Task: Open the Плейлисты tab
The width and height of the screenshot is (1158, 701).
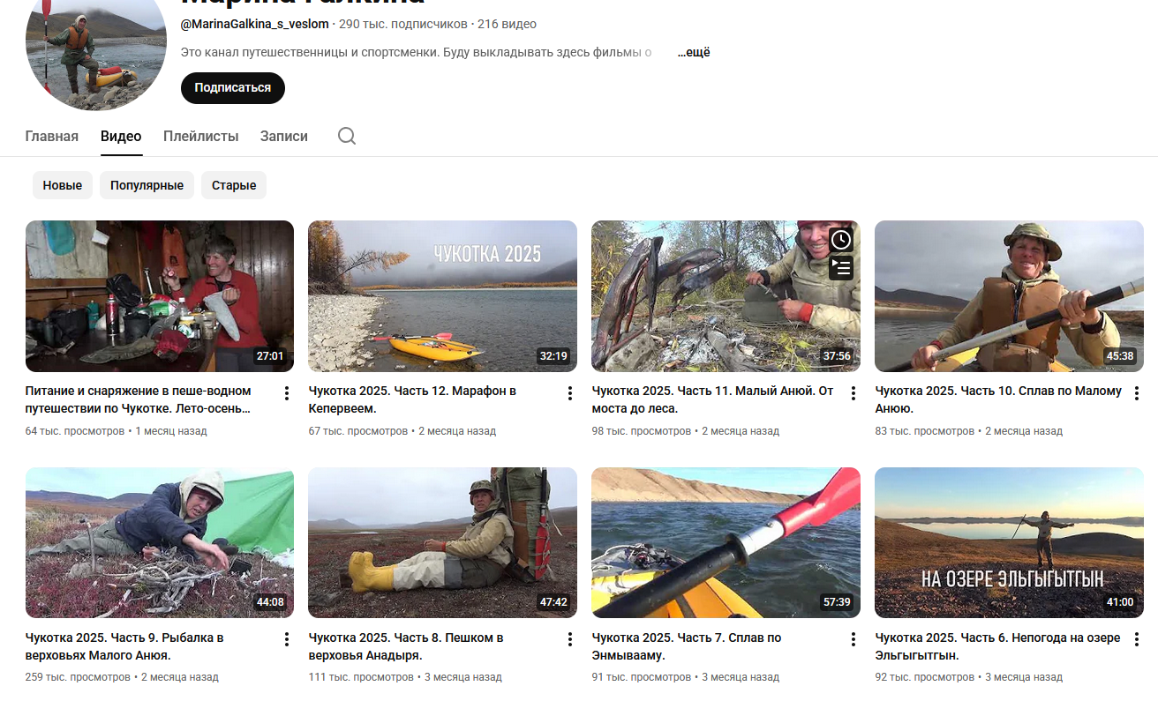Action: 201,137
